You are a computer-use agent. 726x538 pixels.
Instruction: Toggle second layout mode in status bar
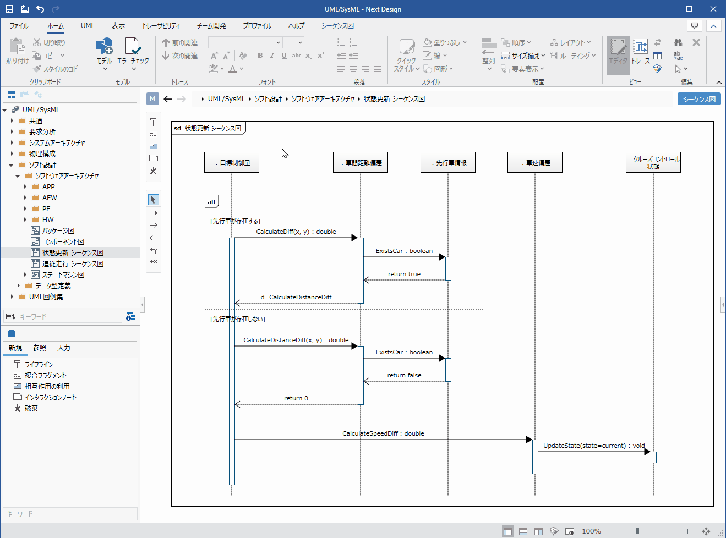pyautogui.click(x=523, y=531)
